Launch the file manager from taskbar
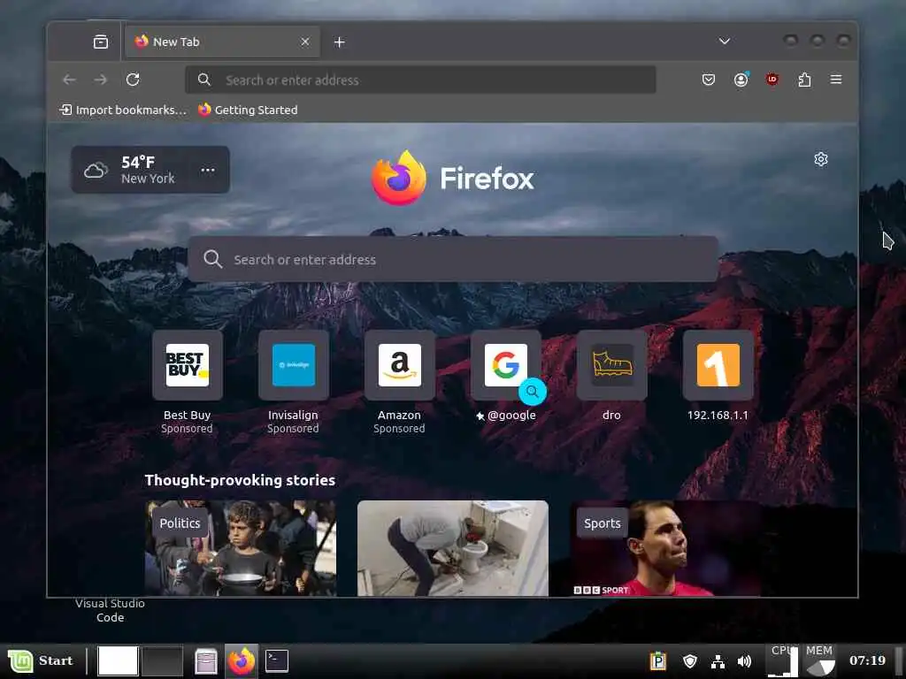 [205, 661]
